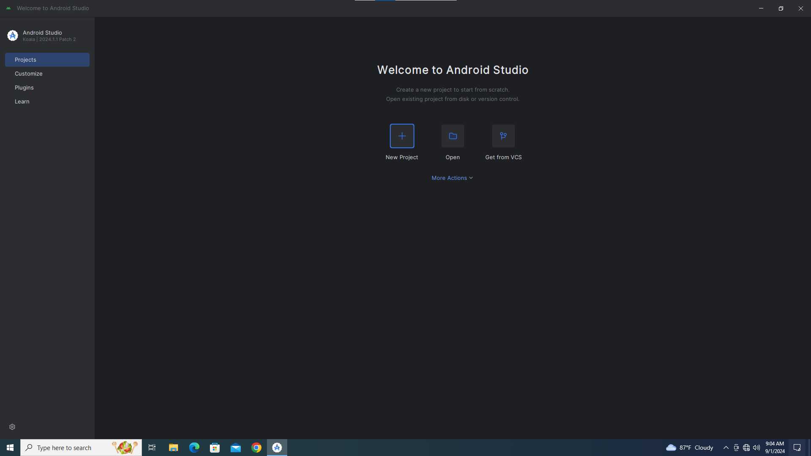Open File Explorer from the taskbar

click(x=173, y=448)
